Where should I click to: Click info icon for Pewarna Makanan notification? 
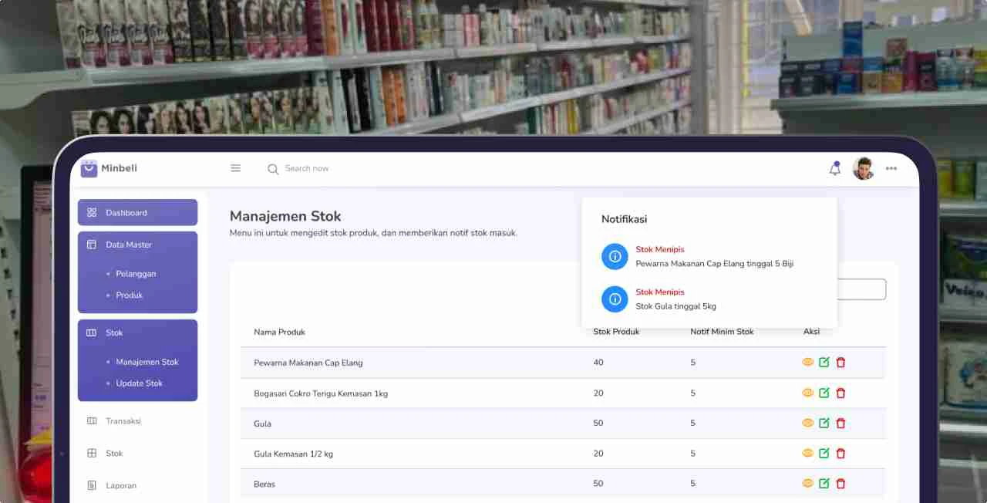coord(615,256)
